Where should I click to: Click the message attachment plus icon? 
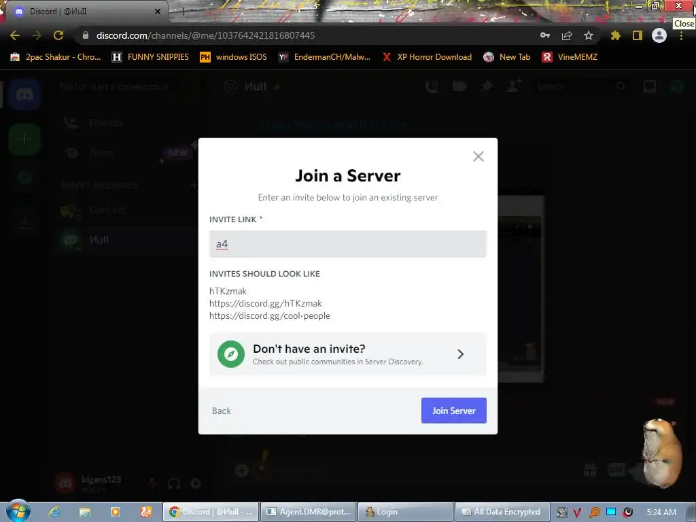click(x=242, y=470)
